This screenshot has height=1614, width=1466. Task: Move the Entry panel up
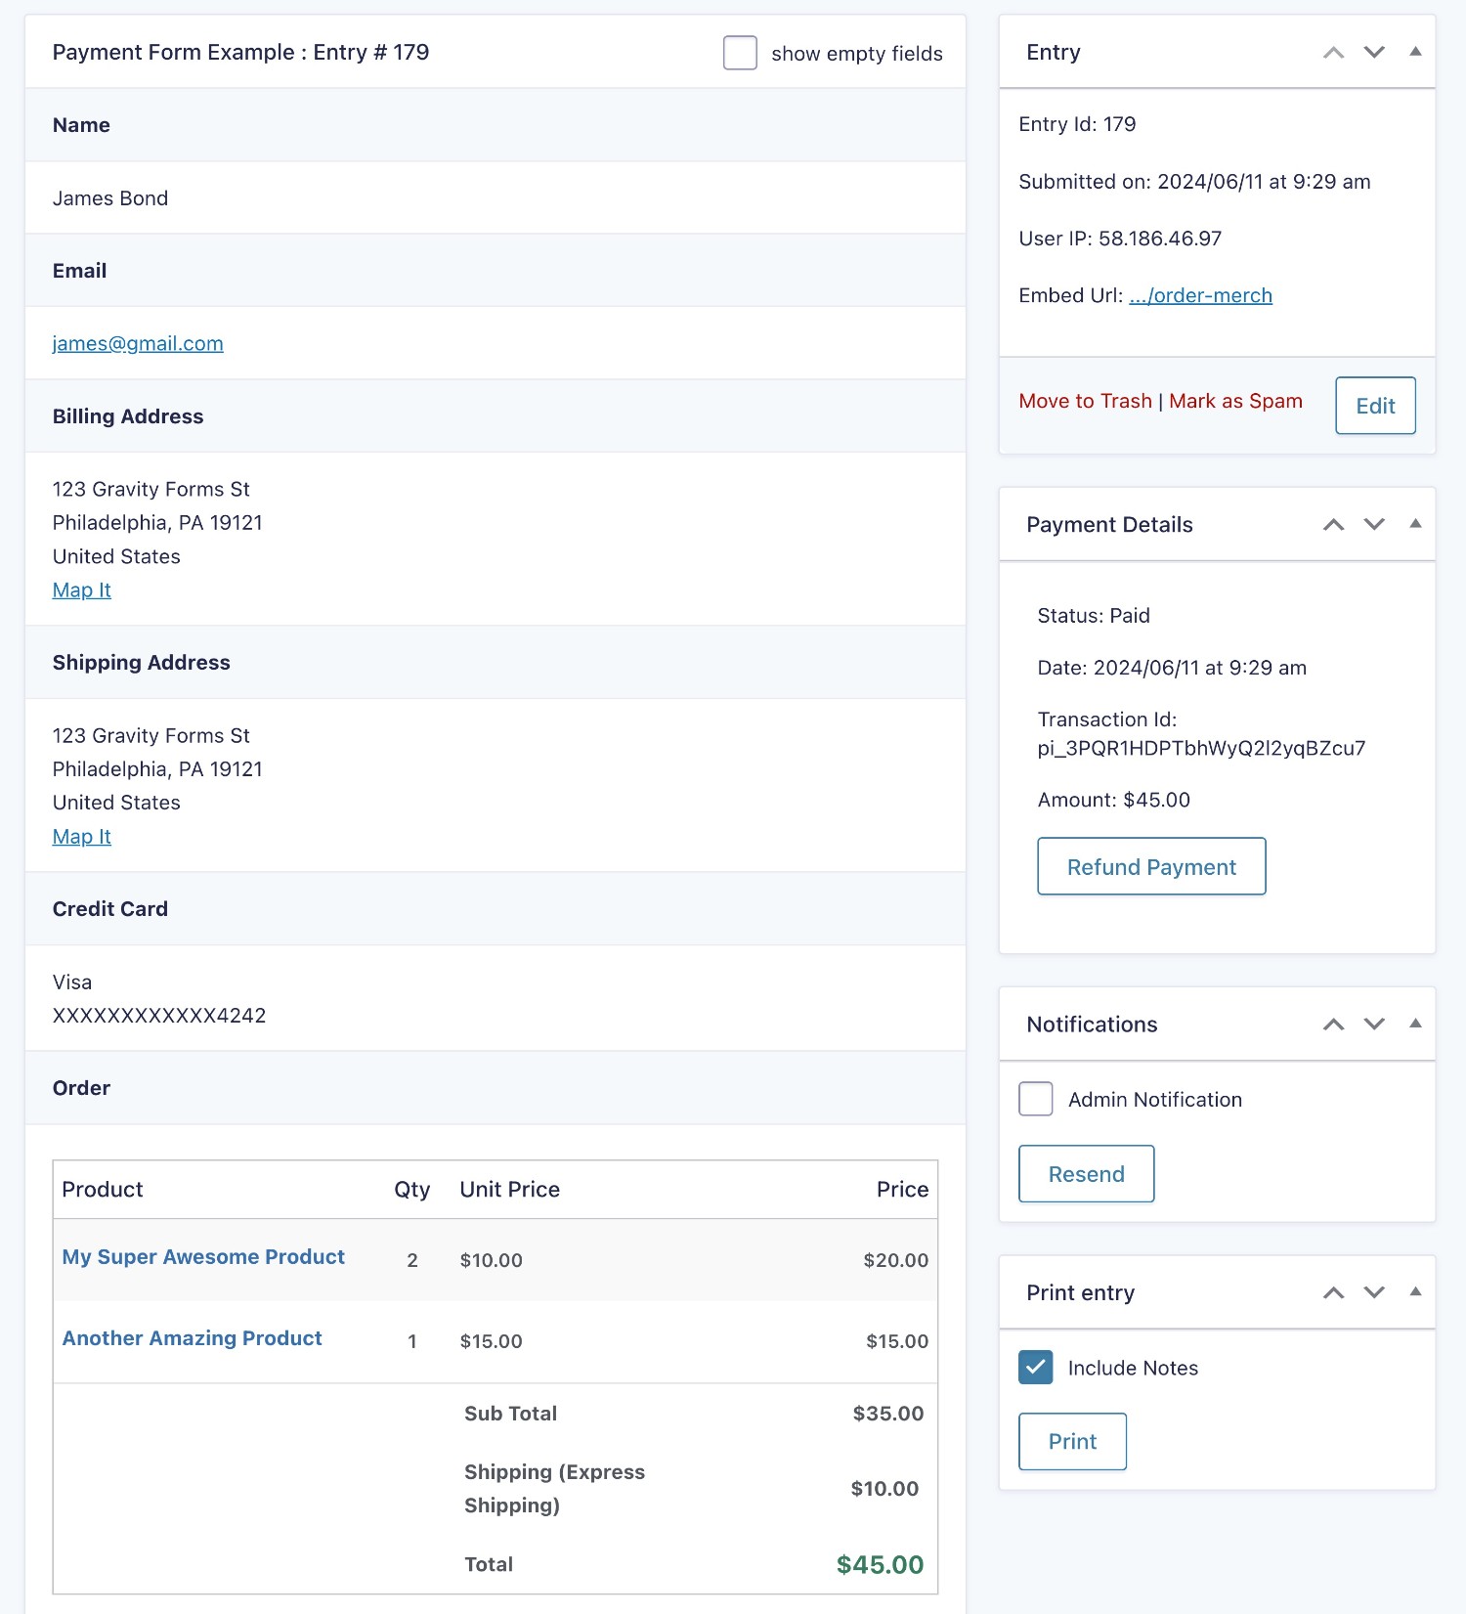1333,53
